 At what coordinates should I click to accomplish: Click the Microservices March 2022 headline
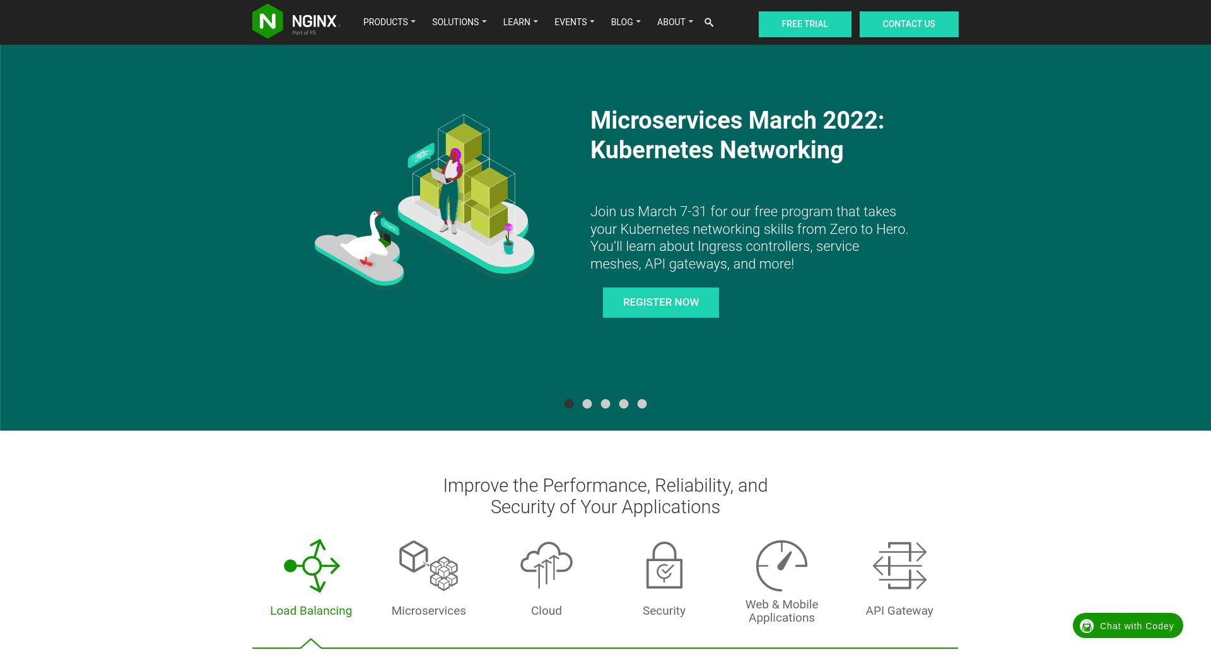click(737, 135)
